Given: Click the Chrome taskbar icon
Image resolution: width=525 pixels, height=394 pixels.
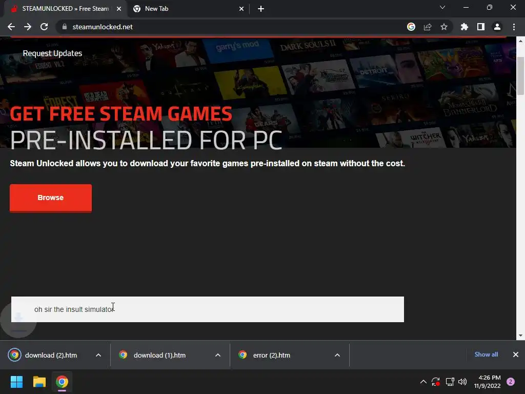Looking at the screenshot, I should coord(62,382).
